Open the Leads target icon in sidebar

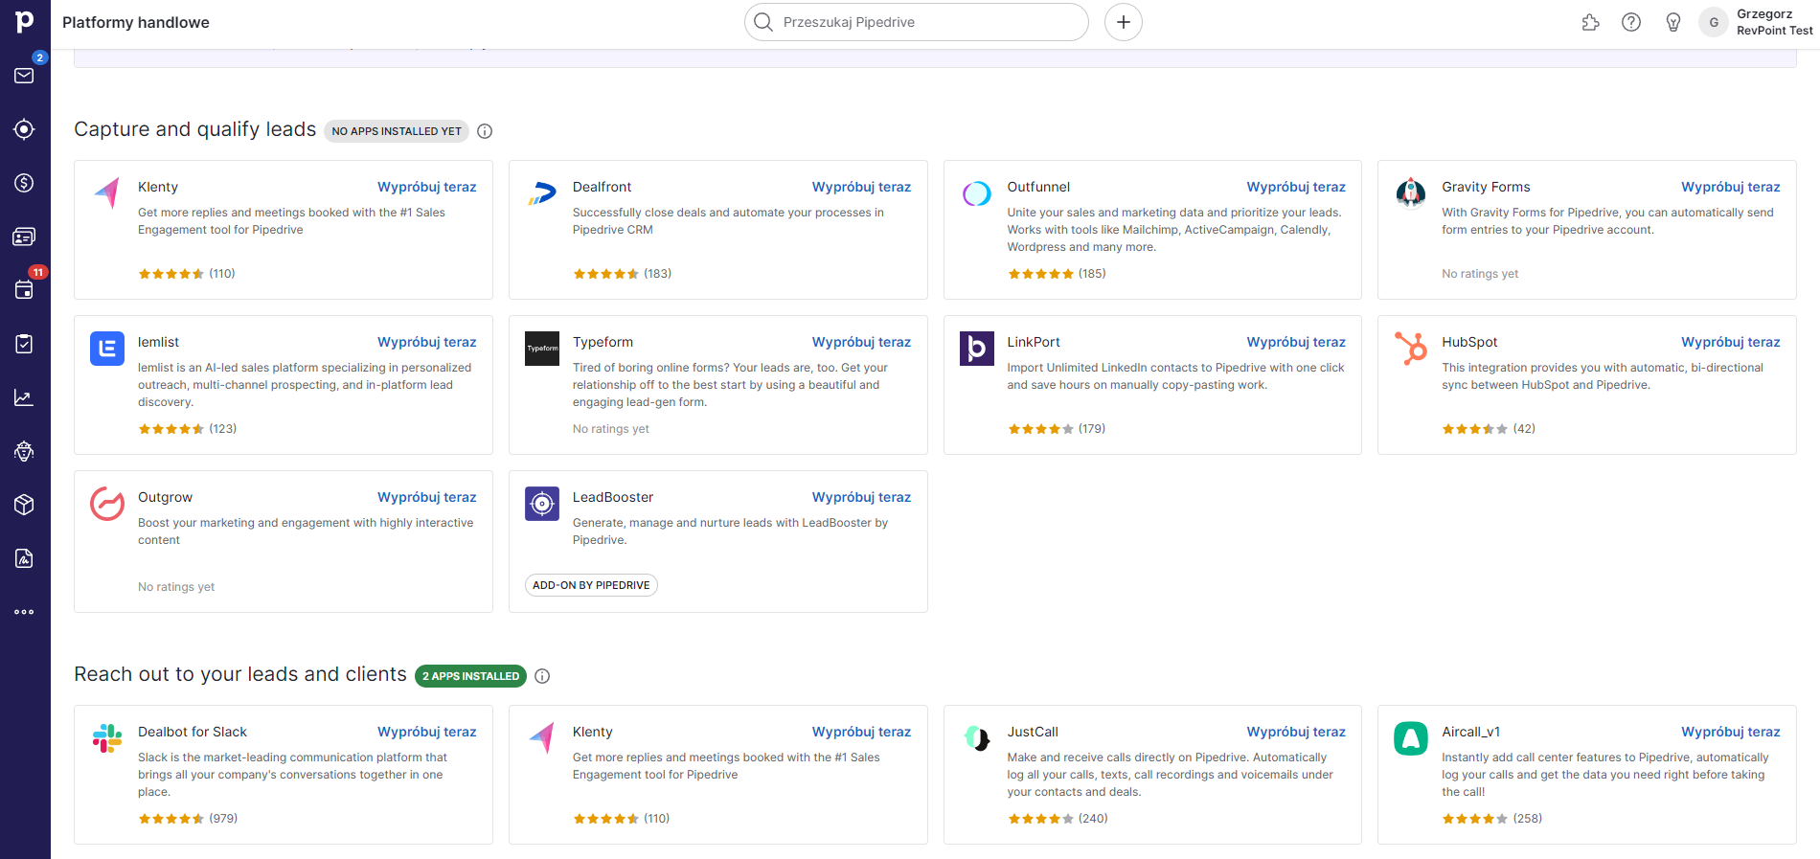(x=25, y=129)
